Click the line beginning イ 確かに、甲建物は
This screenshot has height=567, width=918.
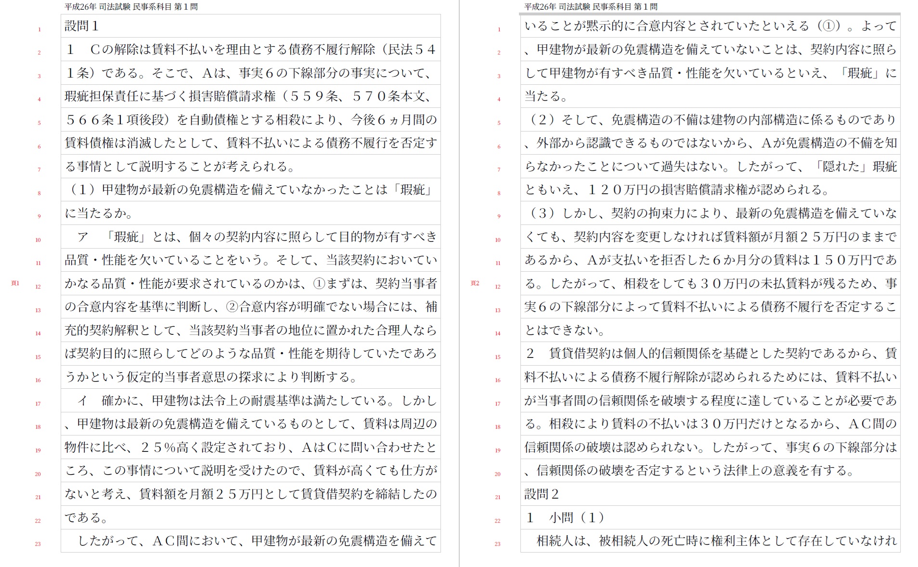(x=250, y=400)
